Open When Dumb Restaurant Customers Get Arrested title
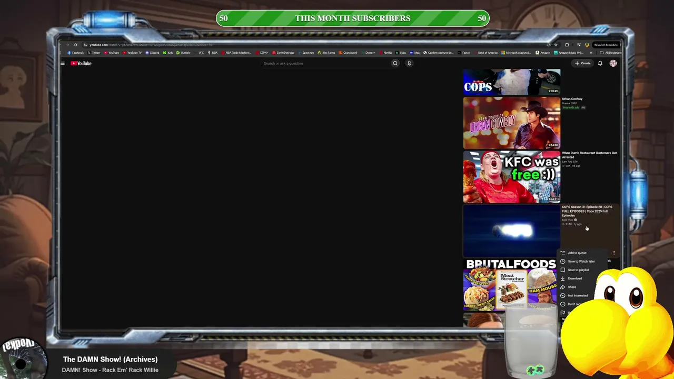674x379 pixels. [x=589, y=155]
